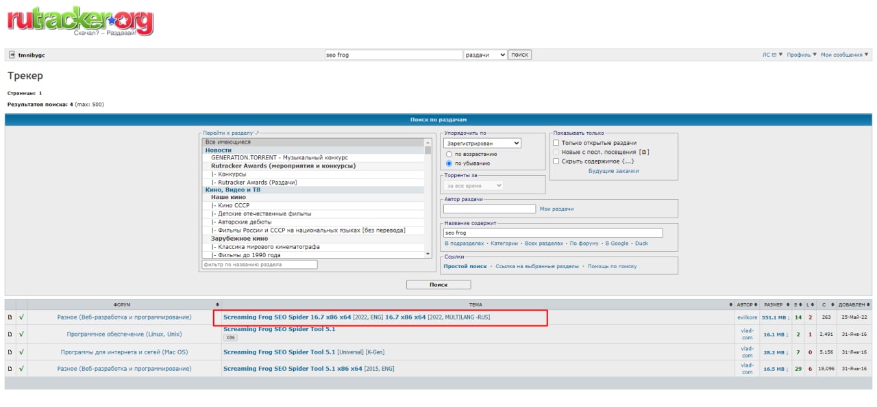Screen dimensions: 877x407
Task: Download the 551.1 MB torrent
Action: [x=776, y=317]
